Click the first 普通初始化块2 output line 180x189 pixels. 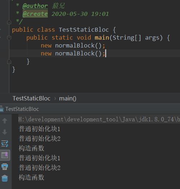click(40, 139)
